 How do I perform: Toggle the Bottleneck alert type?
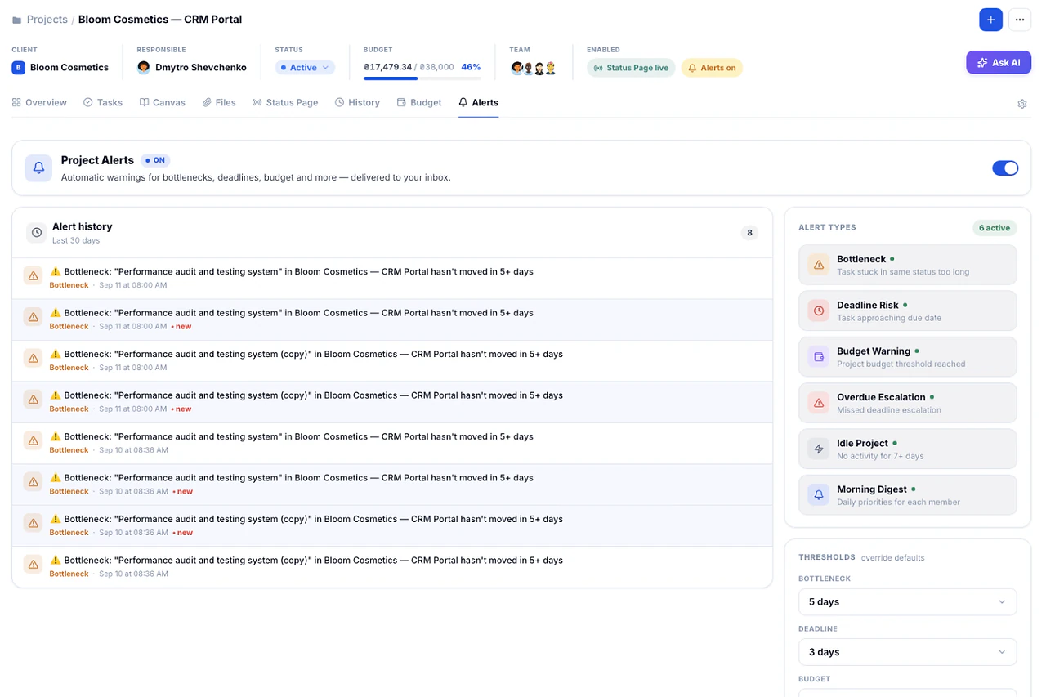908,265
